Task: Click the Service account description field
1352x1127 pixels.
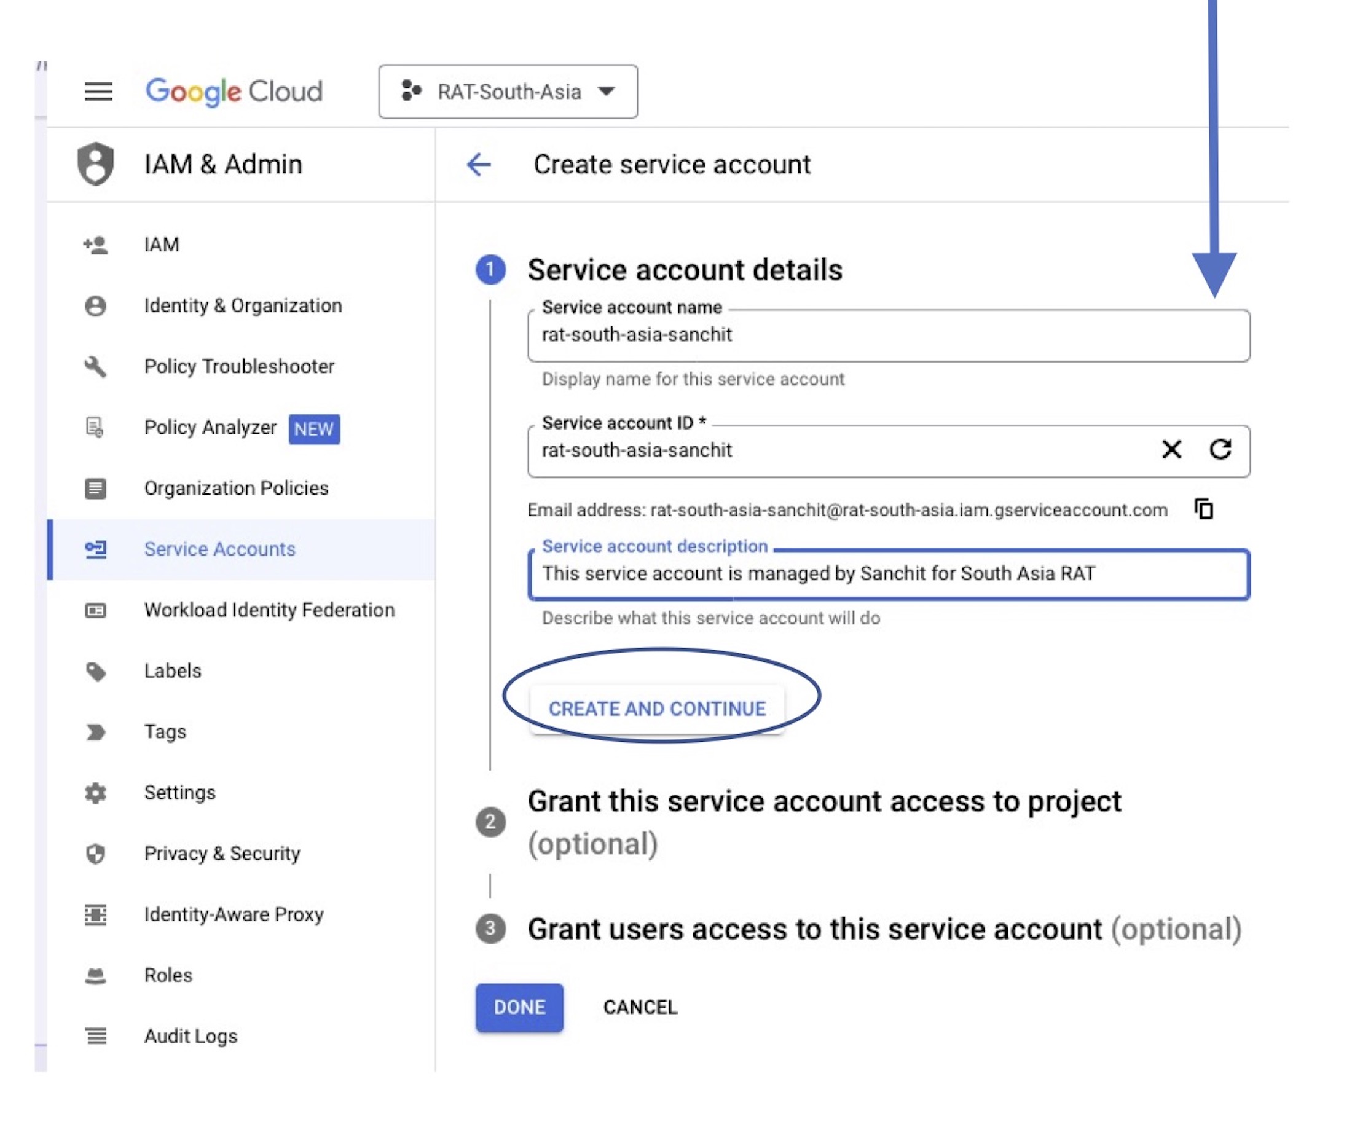Action: point(889,574)
